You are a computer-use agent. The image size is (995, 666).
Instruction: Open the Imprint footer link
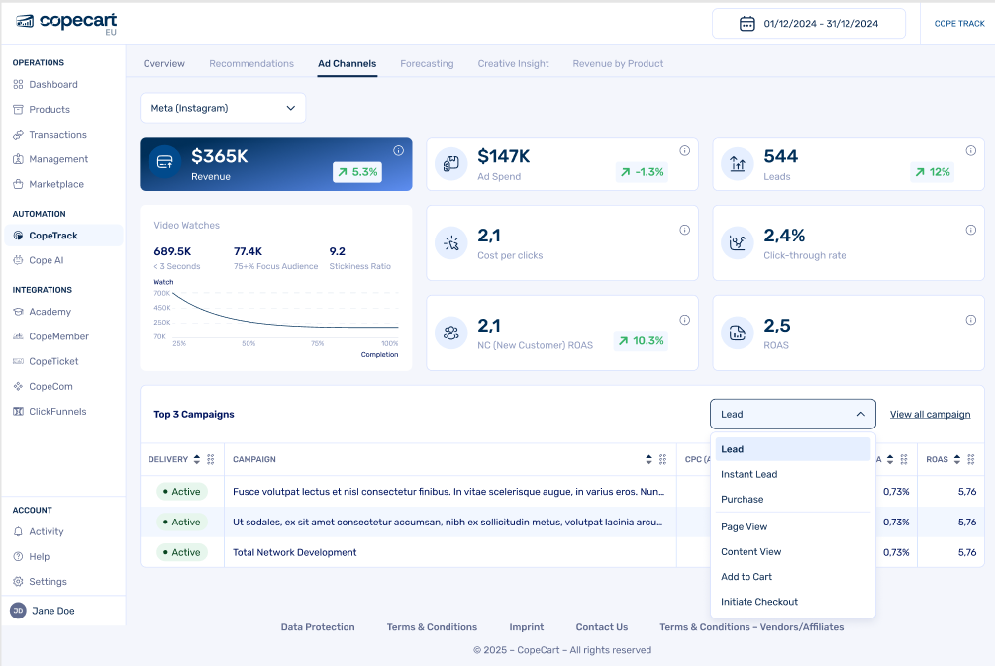(x=527, y=627)
